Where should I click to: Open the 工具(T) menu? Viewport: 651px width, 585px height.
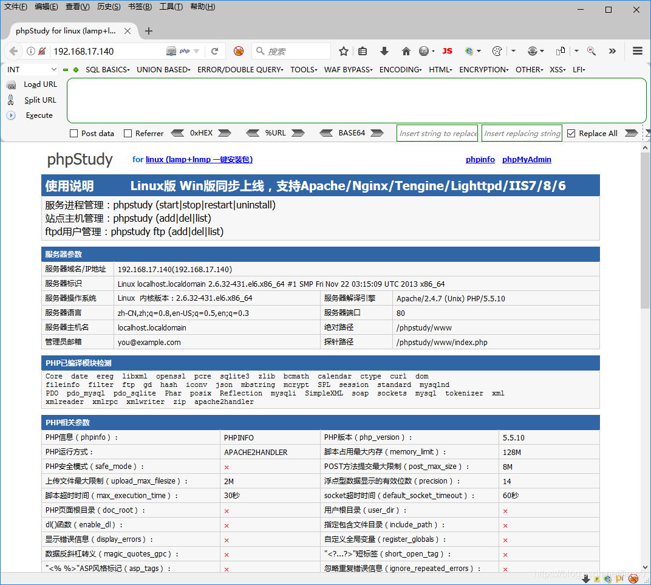click(x=171, y=7)
